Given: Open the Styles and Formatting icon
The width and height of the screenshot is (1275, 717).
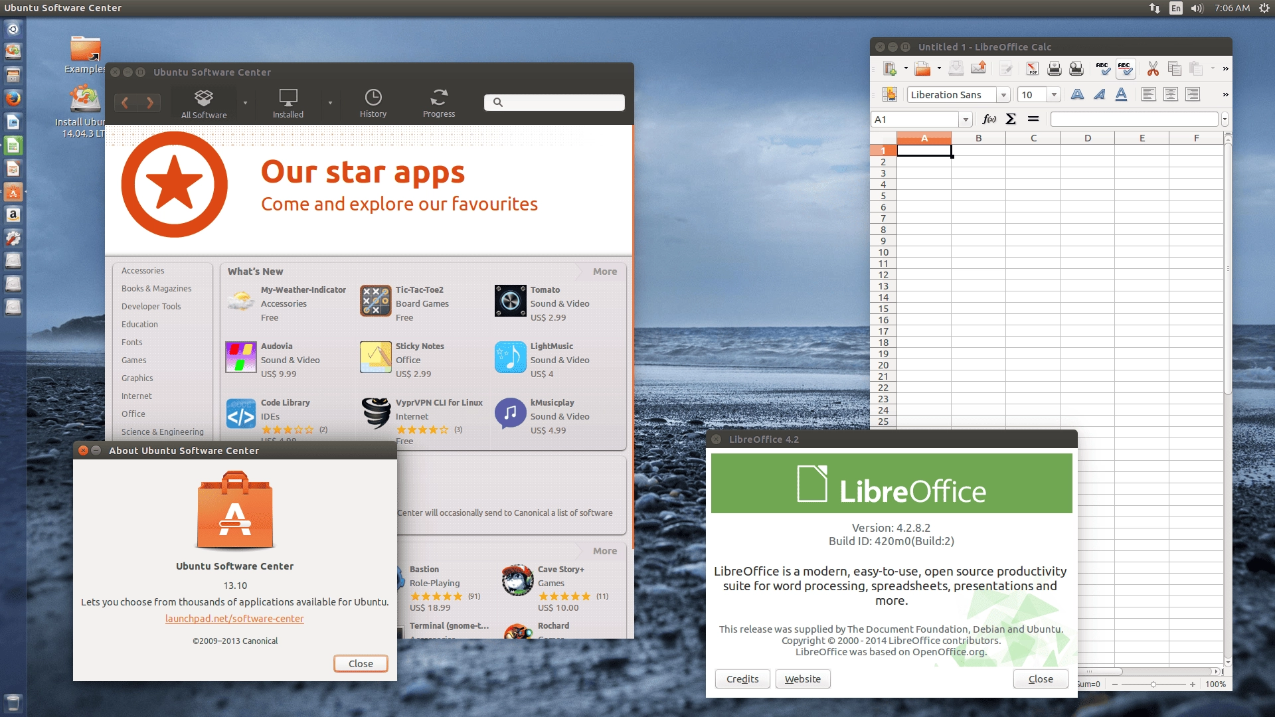Looking at the screenshot, I should (x=890, y=94).
